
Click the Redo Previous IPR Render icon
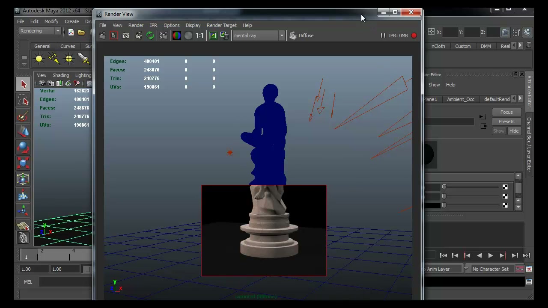click(139, 36)
